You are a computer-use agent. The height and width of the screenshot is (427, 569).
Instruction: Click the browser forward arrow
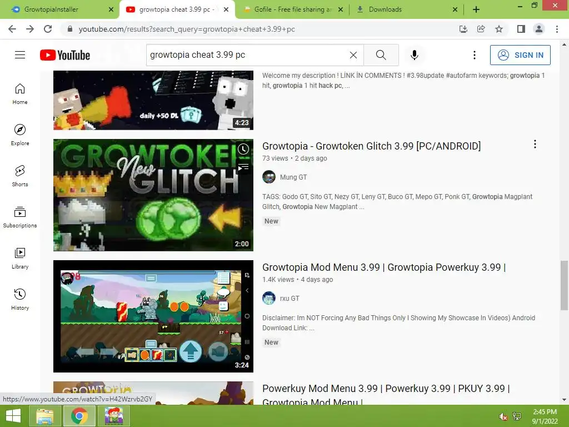pyautogui.click(x=30, y=29)
